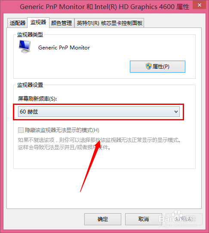
Task: Switch to the 适配器 tab
Action: pos(17,23)
